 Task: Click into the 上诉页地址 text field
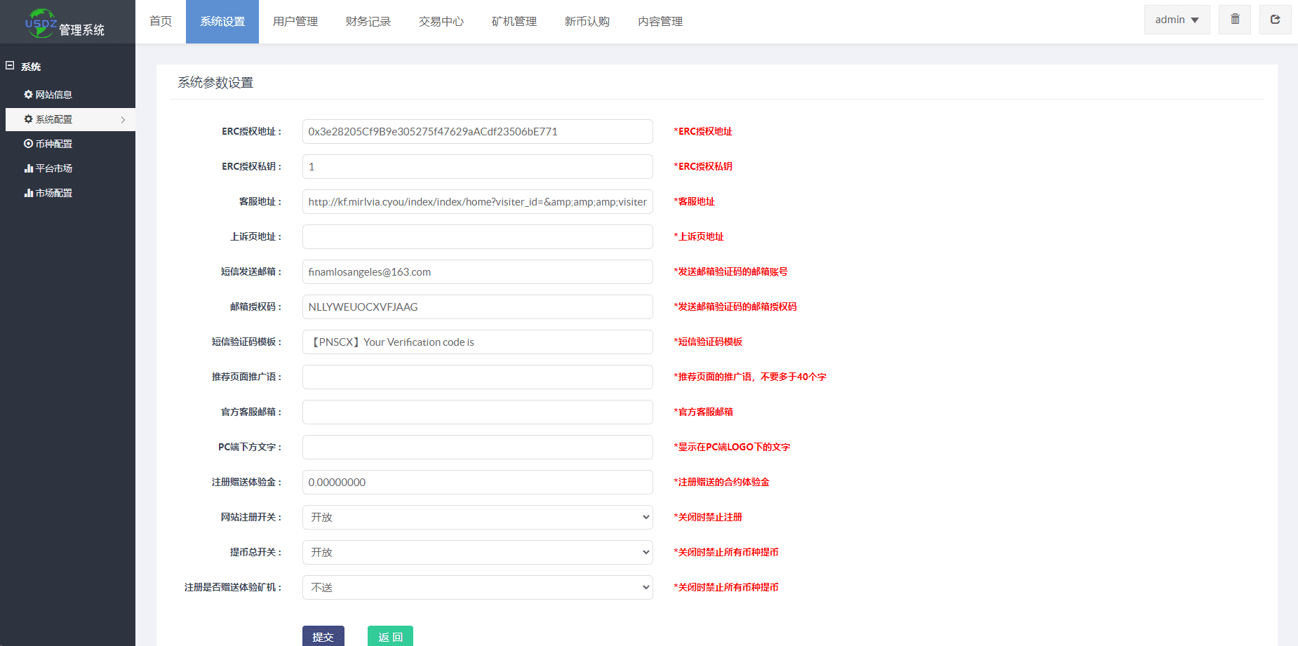(x=477, y=236)
